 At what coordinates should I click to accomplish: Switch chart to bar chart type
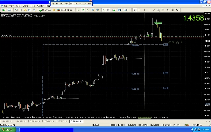(x=78, y=10)
